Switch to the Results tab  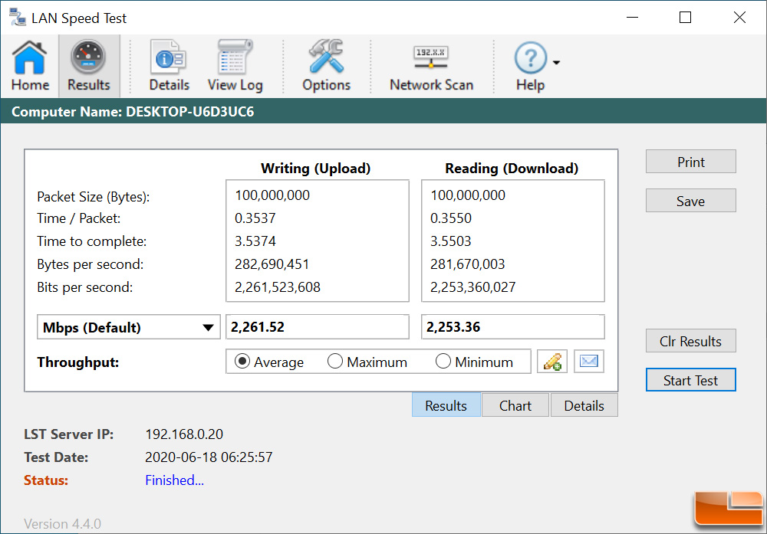pos(446,405)
